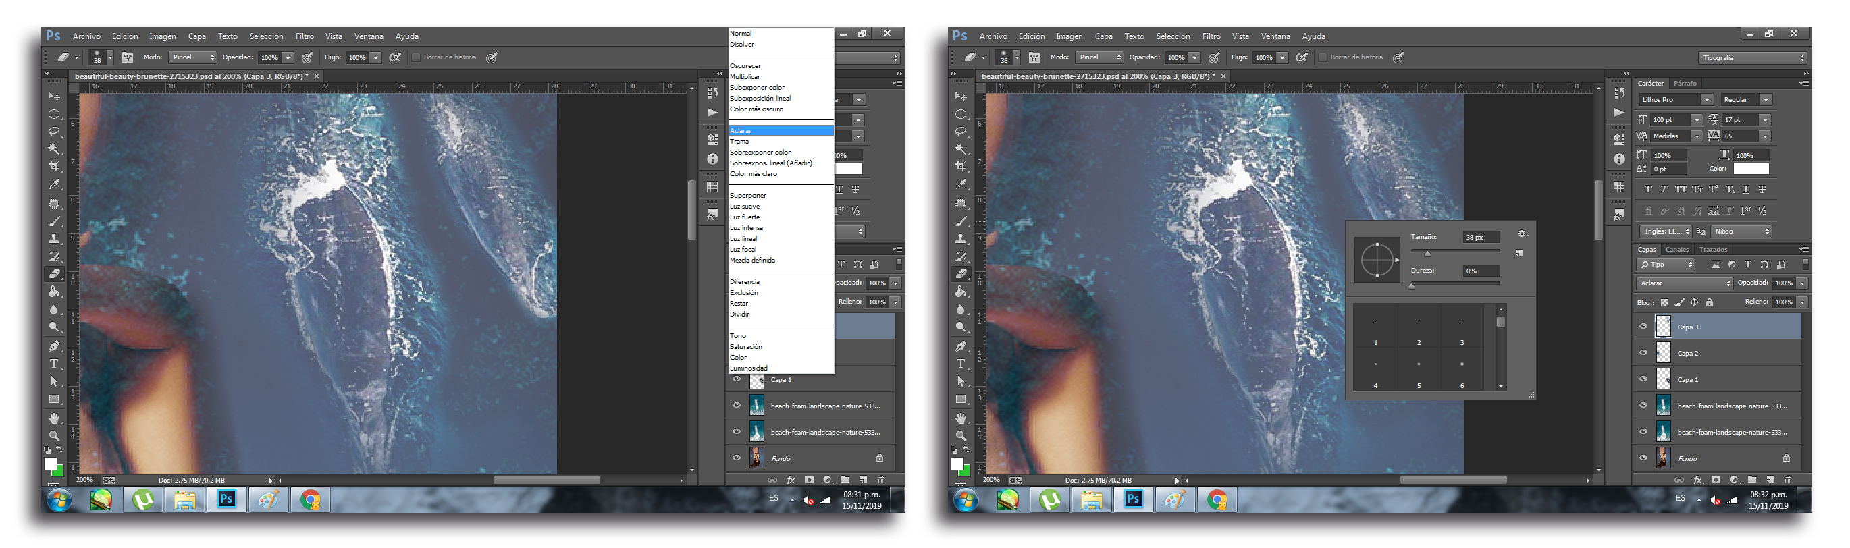Select the Blur tool in right screenshot
The width and height of the screenshot is (1850, 548).
coord(961,309)
